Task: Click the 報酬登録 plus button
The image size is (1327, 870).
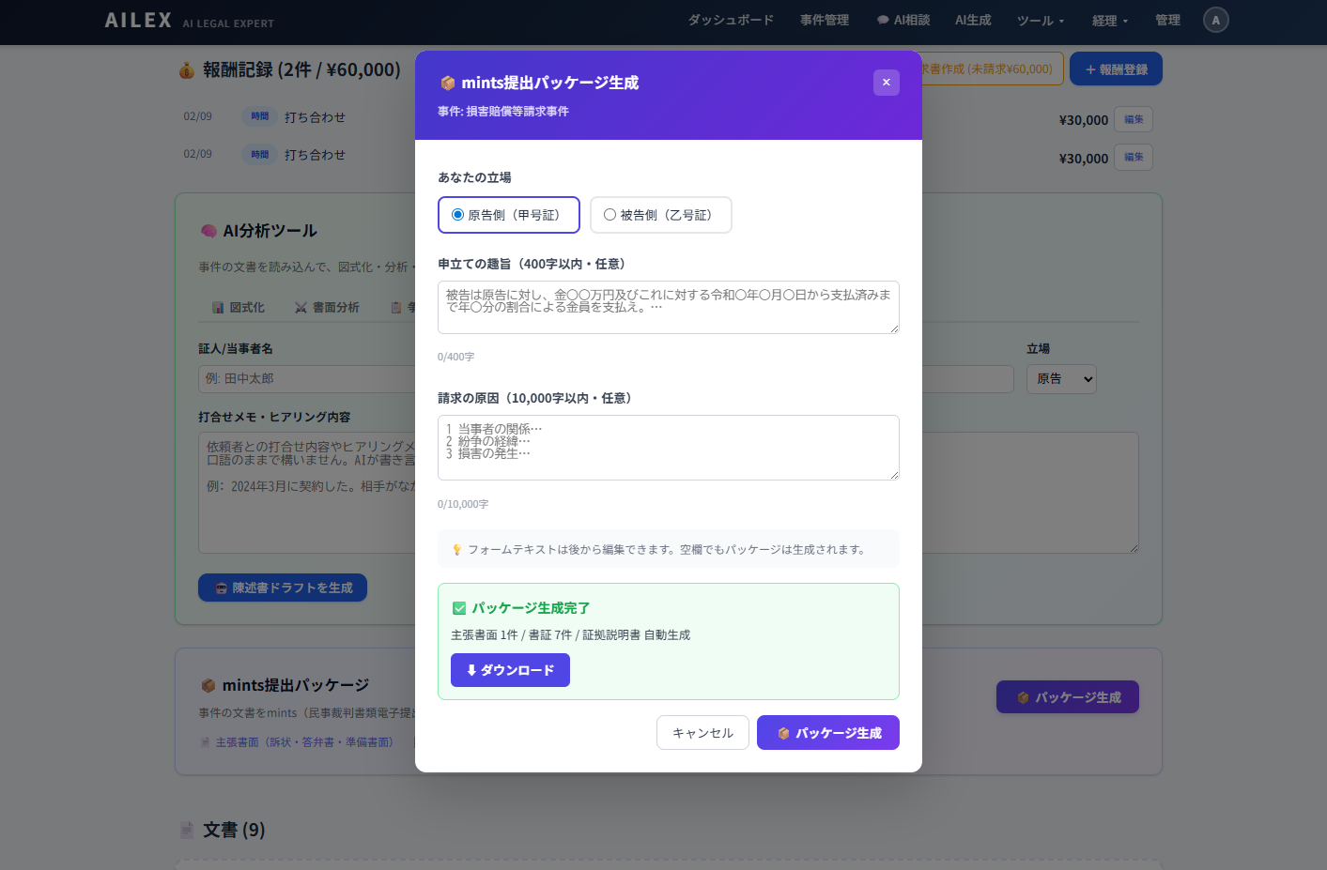Action: tap(1116, 69)
